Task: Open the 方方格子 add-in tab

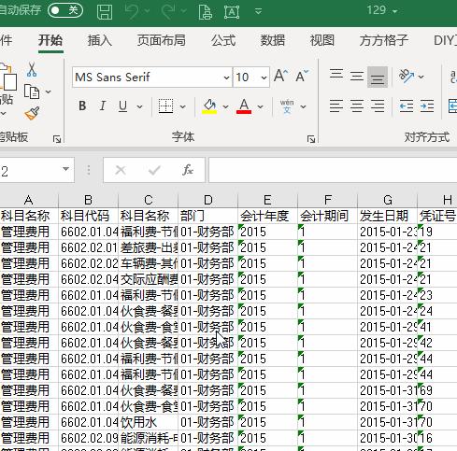Action: click(384, 40)
